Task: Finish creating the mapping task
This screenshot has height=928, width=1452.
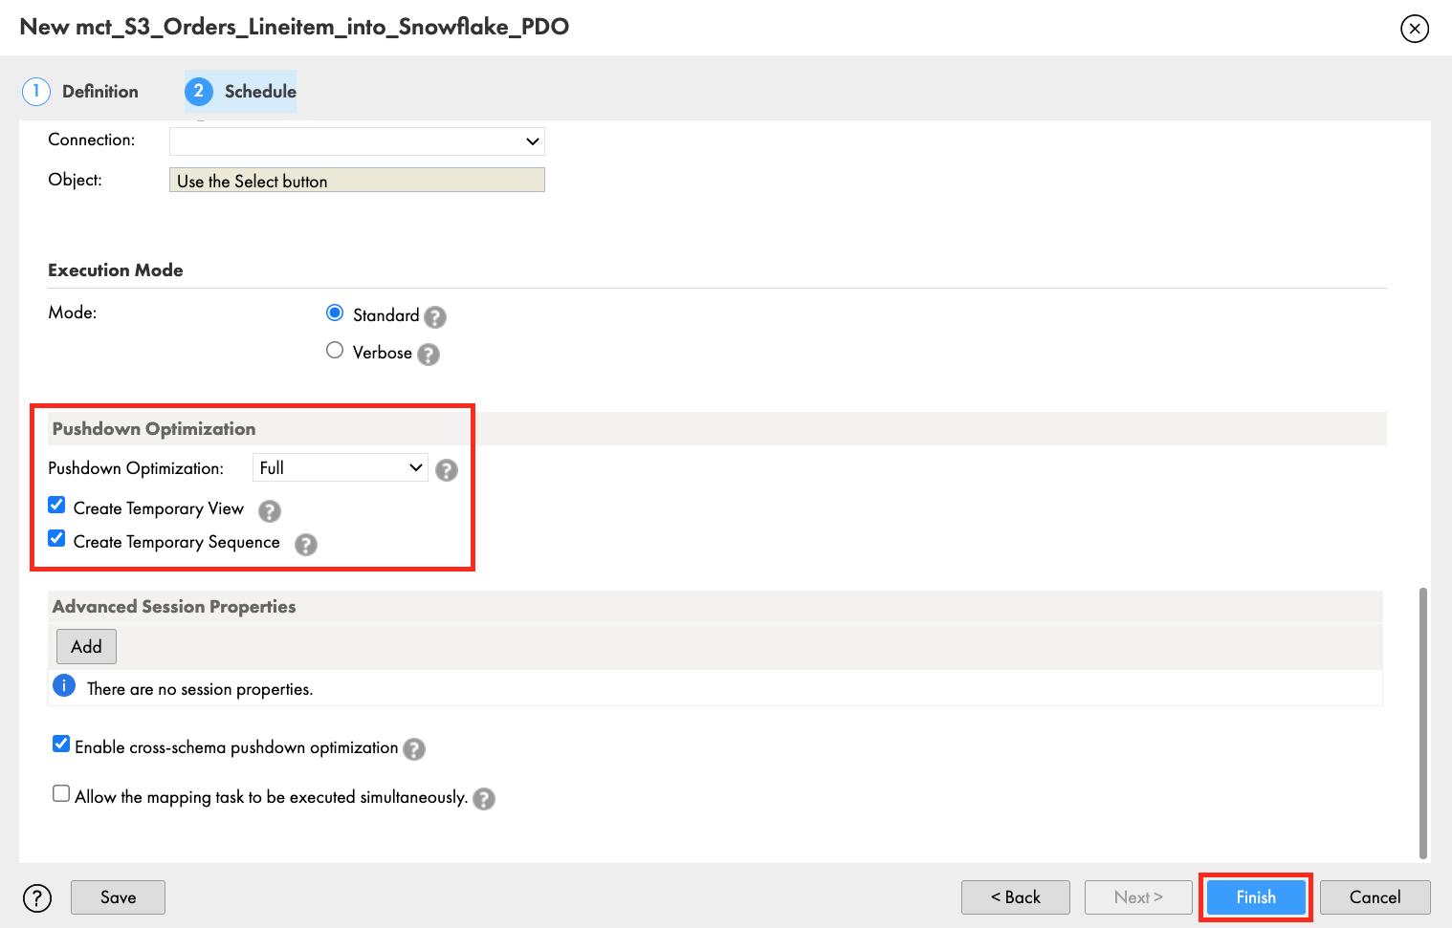Action: [1256, 897]
